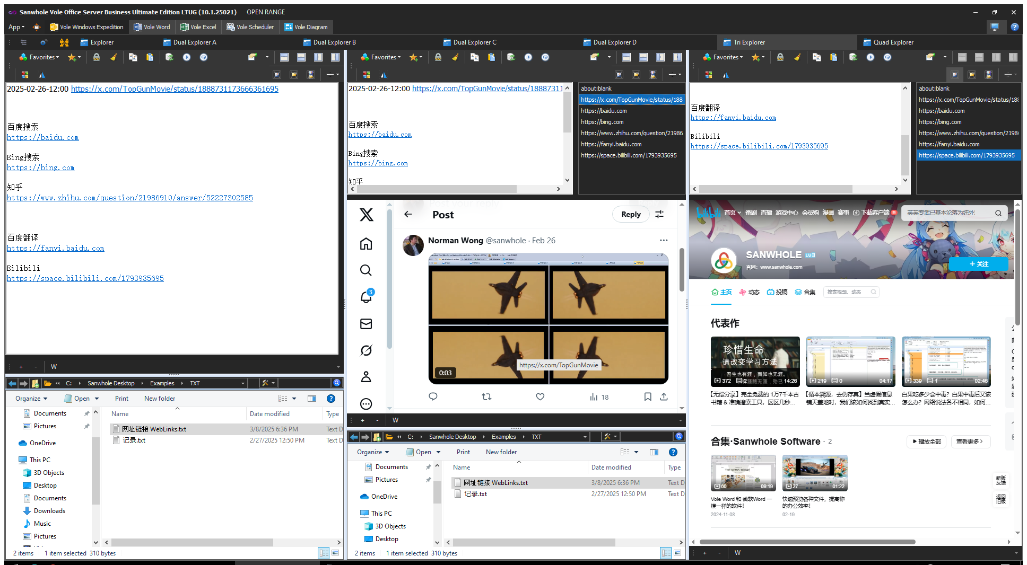Click the blue 关注 follow button on Bilibili
Viewport: 1027px width, 565px height.
[x=978, y=264]
